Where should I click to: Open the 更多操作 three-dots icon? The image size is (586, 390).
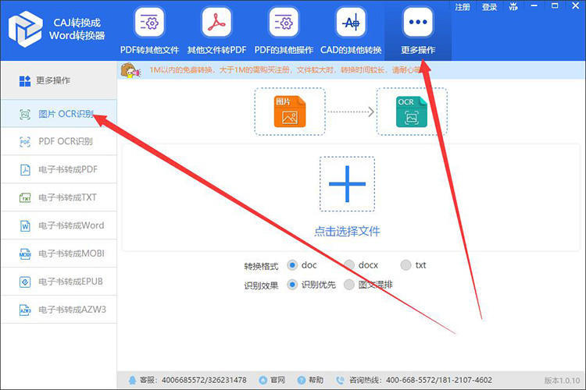pos(418,23)
